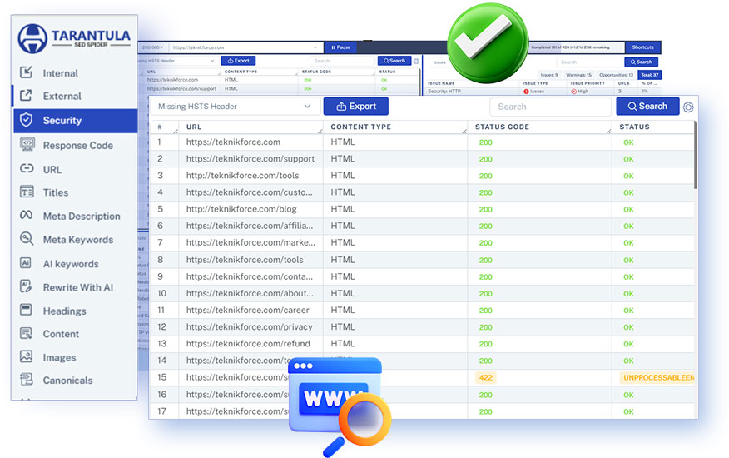Image resolution: width=729 pixels, height=458 pixels.
Task: Open the teknikforce.com/blog URL row
Action: [241, 209]
